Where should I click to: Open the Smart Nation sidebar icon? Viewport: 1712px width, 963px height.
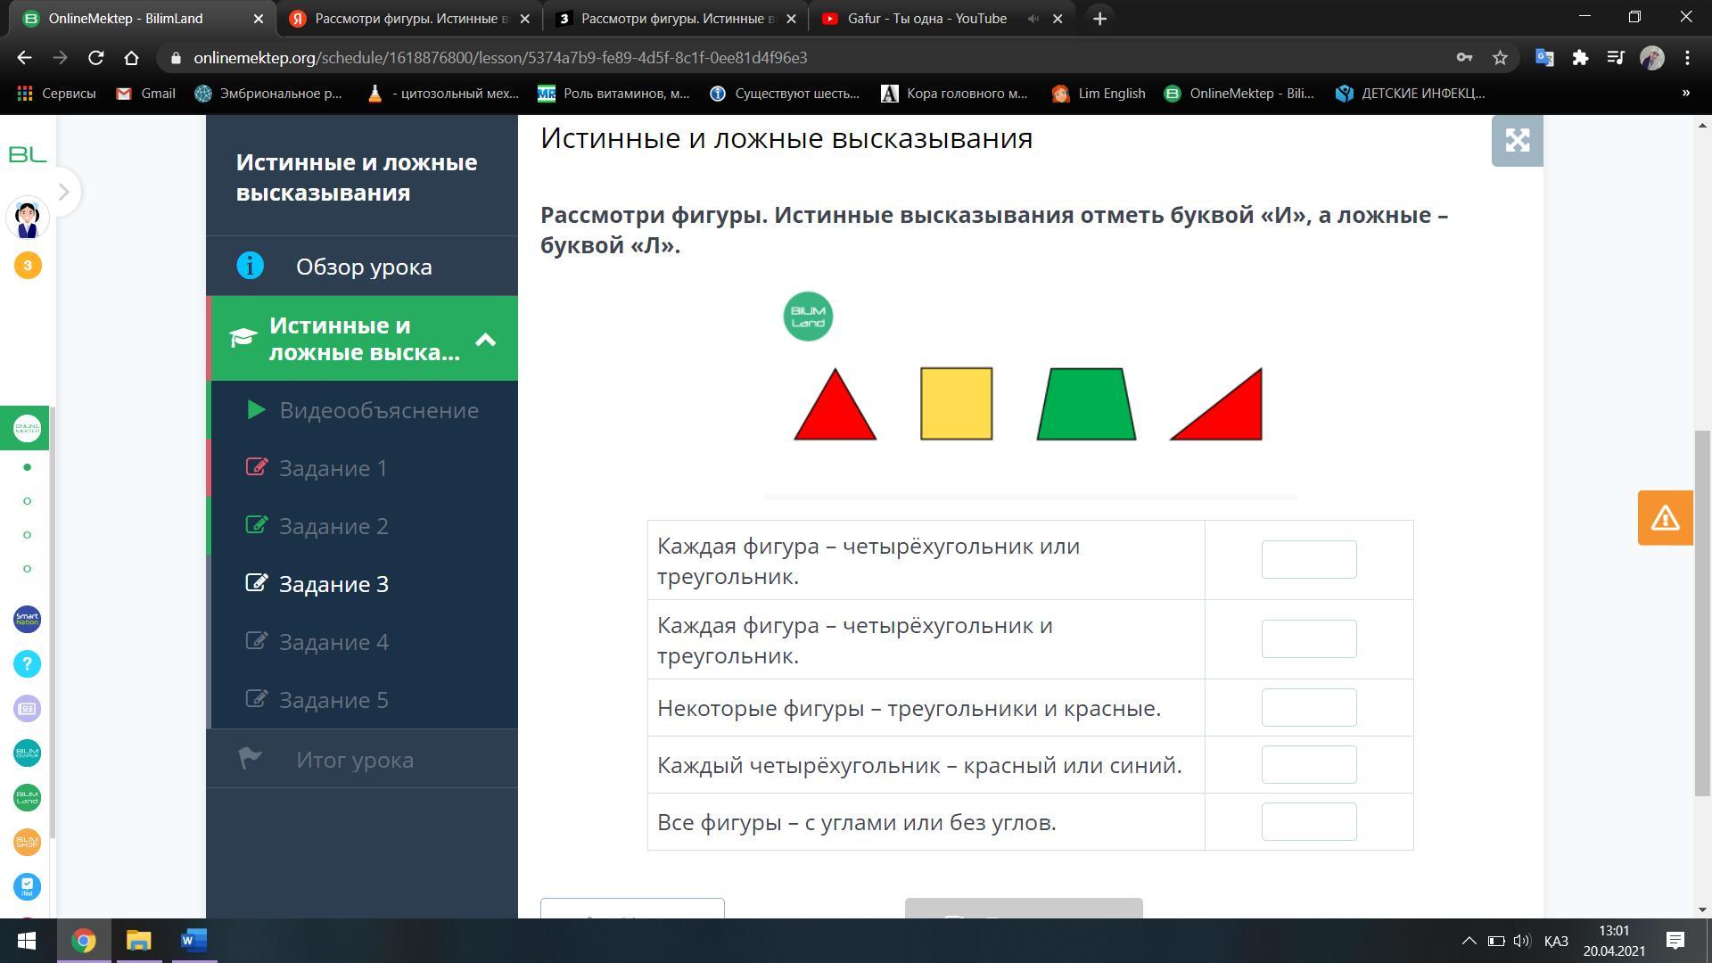[27, 619]
